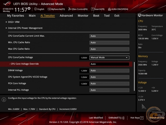166x125 pixels.
Task: Open Hot Keys question mark box
Action: point(142,118)
